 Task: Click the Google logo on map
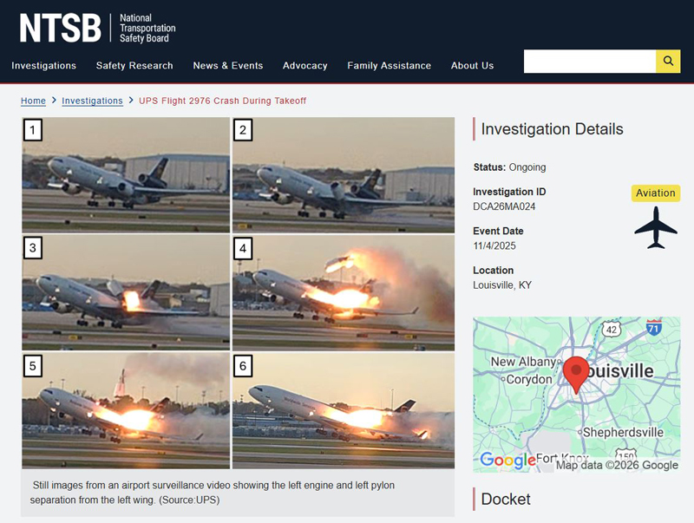[507, 461]
